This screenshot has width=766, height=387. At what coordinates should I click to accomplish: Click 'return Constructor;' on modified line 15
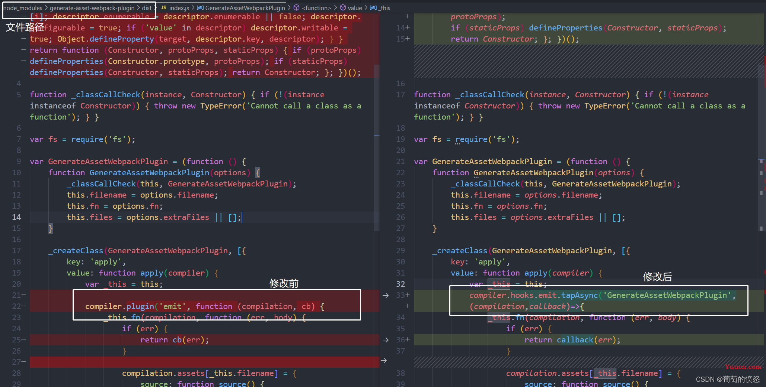(x=494, y=39)
